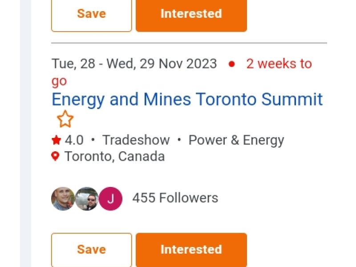Select the Power & Energy category tag
Viewport: 356px width, 267px height.
[x=236, y=140]
